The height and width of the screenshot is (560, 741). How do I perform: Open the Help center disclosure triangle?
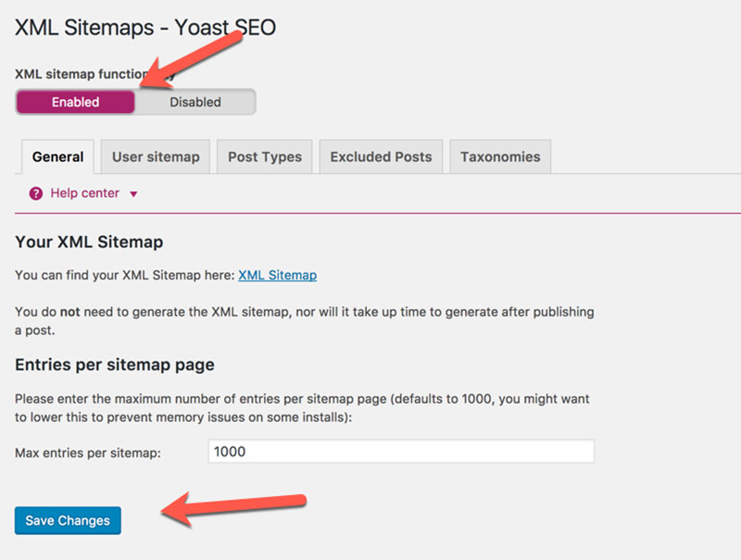133,193
